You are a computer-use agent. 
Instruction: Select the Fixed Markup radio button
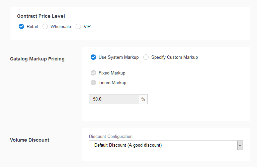93,73
